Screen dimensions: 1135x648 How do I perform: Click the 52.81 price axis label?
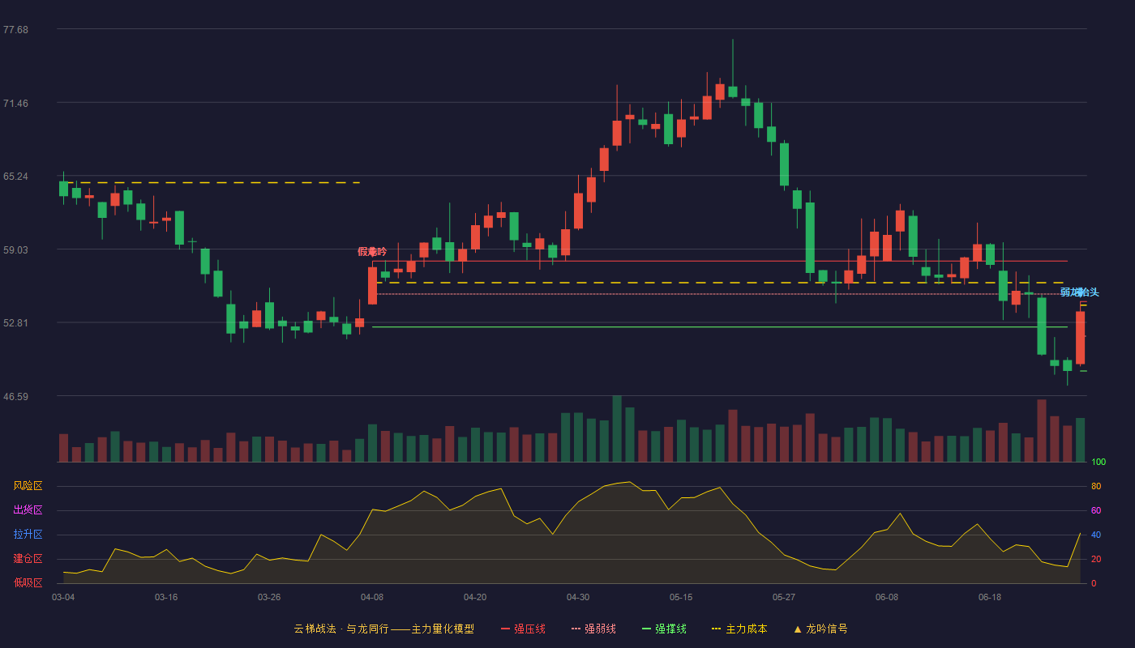pyautogui.click(x=15, y=323)
